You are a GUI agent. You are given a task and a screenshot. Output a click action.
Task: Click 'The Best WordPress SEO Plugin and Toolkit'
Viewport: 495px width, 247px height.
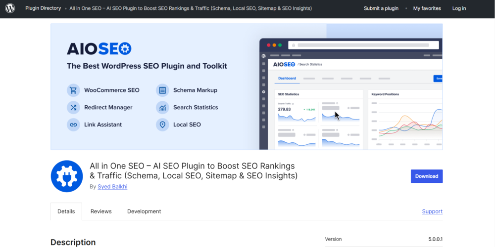click(x=147, y=66)
